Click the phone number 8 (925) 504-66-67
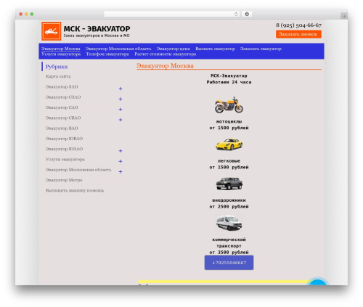The image size is (363, 307). 298,25
